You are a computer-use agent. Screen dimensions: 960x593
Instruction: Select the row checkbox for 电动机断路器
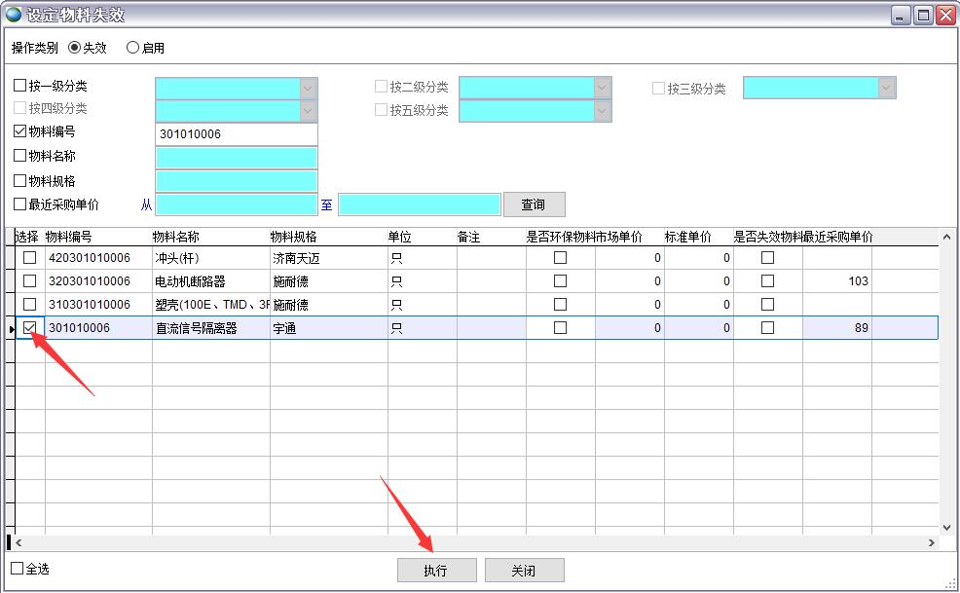point(30,281)
